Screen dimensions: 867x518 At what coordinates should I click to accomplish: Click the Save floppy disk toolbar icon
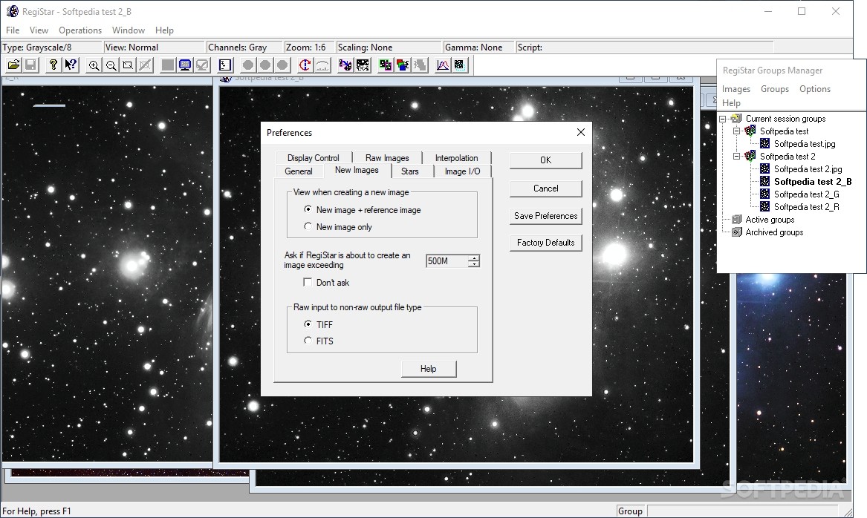pyautogui.click(x=31, y=65)
